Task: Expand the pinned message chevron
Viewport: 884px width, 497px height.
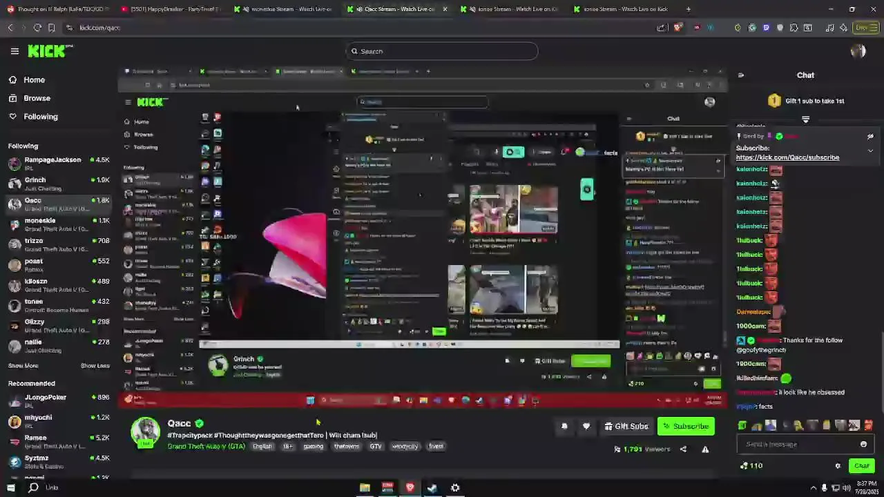Action: [870, 150]
